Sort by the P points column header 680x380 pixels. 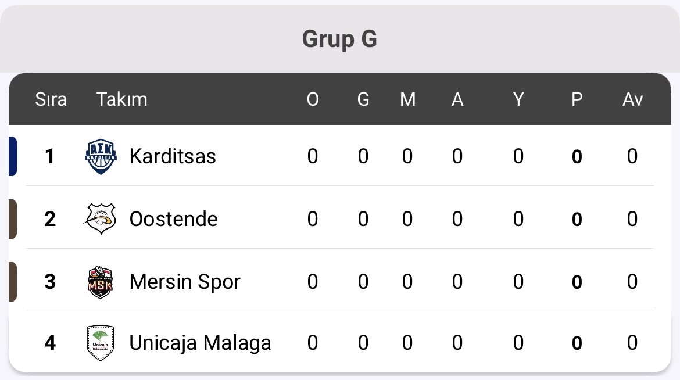pos(577,99)
